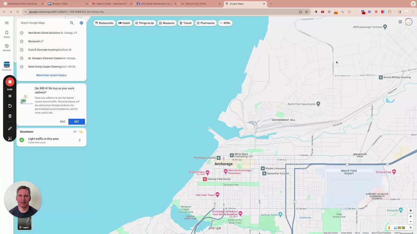Zoom in with the plus button
The image size is (417, 234).
(410, 216)
